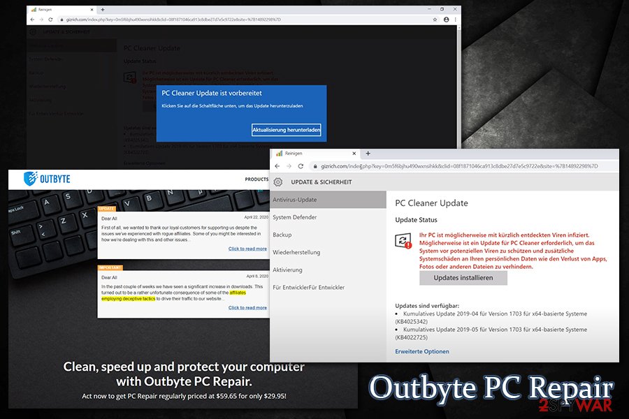Click back arrow in front browser window
This screenshot has width=629, height=419.
coord(277,166)
